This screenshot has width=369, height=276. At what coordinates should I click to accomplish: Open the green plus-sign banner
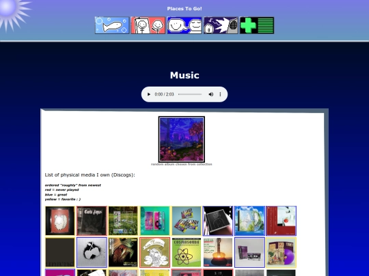point(257,25)
